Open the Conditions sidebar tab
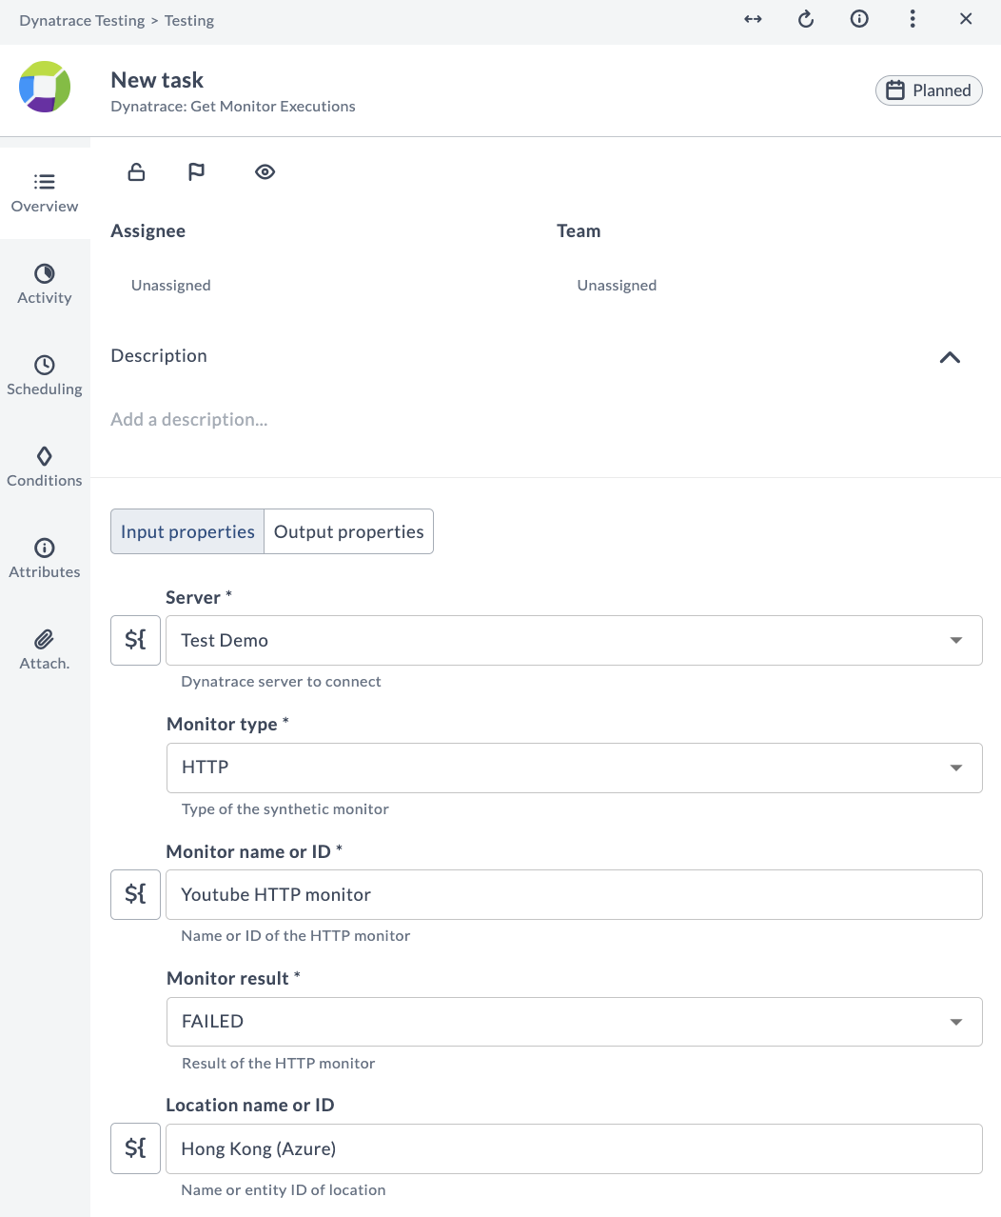 [45, 468]
